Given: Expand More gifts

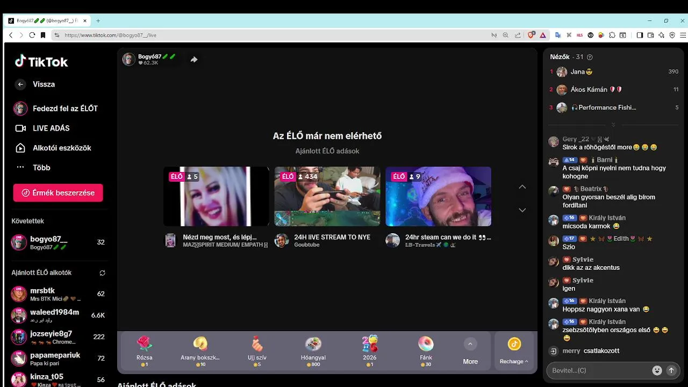Looking at the screenshot, I should (x=470, y=351).
